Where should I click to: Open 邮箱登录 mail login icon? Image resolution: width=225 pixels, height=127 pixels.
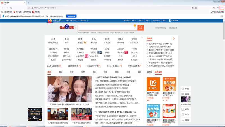click(x=173, y=28)
